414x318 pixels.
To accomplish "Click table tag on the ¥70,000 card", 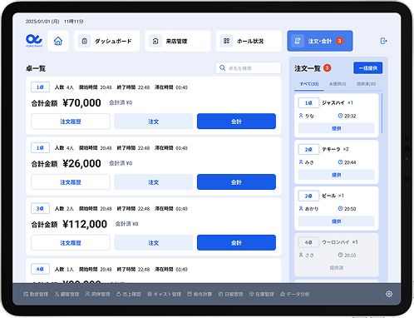I will 40,87.
